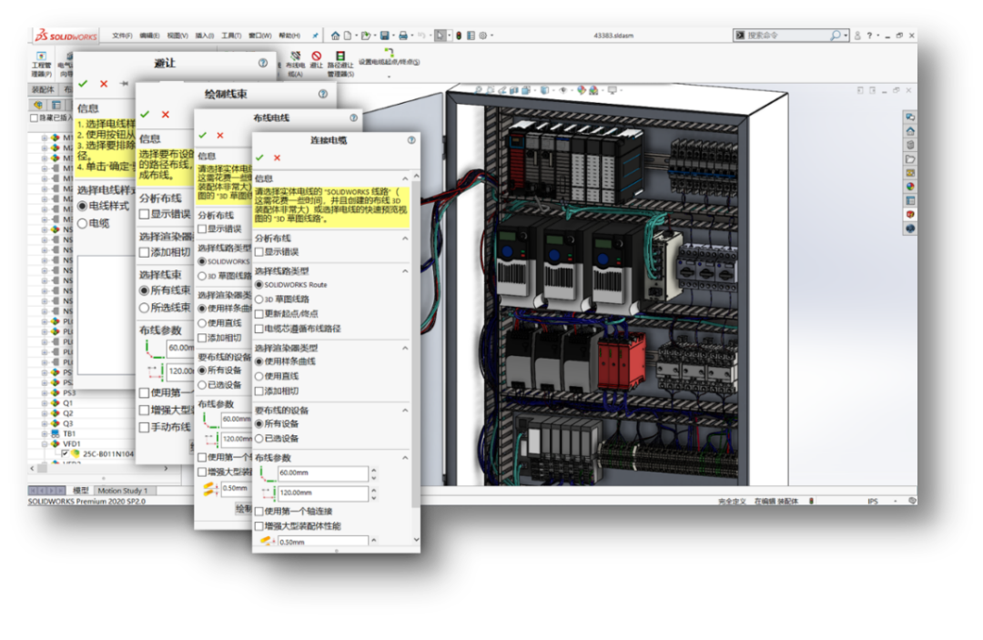Cancel with red X in 绘制线束 panel
Image resolution: width=983 pixels, height=640 pixels.
(166, 114)
